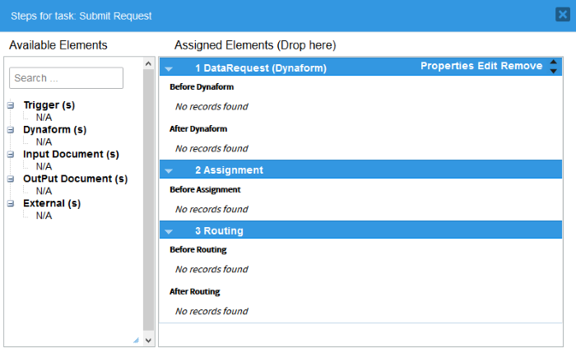Click the Steps for task: Submit Request title
Image resolution: width=576 pixels, height=353 pixels.
pyautogui.click(x=81, y=16)
